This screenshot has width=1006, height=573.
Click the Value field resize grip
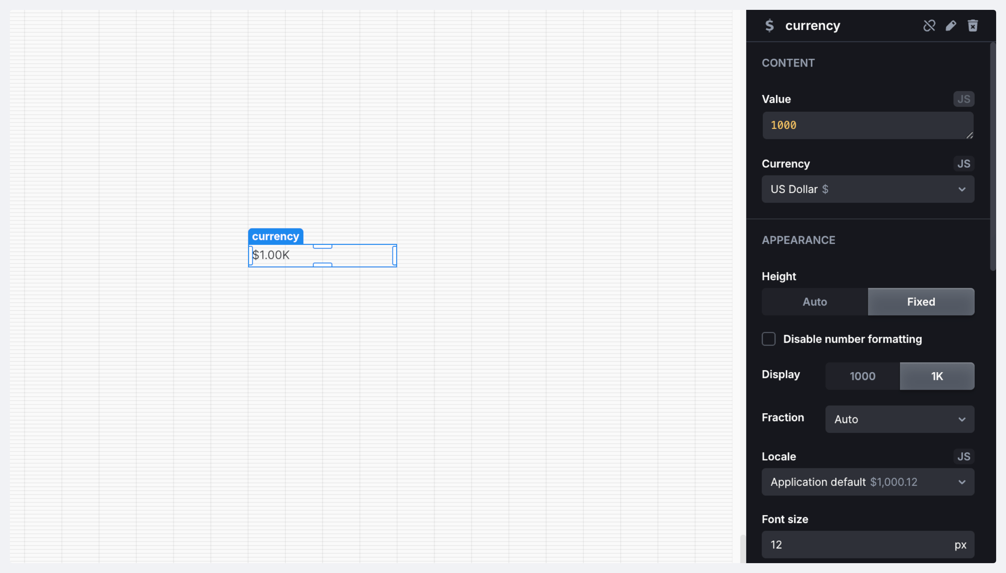point(969,135)
